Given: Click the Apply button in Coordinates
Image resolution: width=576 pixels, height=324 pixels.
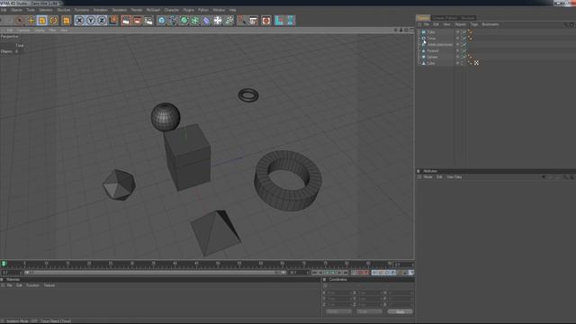Looking at the screenshot, I should pos(400,311).
